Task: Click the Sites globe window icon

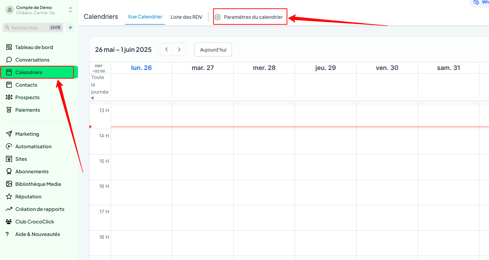Action: point(9,159)
